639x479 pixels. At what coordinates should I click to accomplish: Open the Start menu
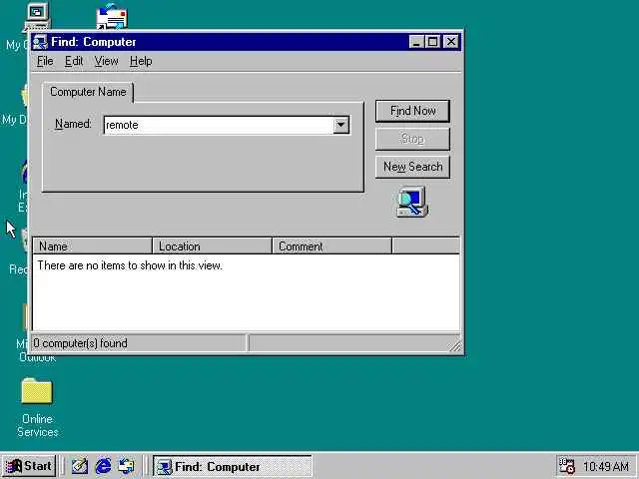click(29, 466)
